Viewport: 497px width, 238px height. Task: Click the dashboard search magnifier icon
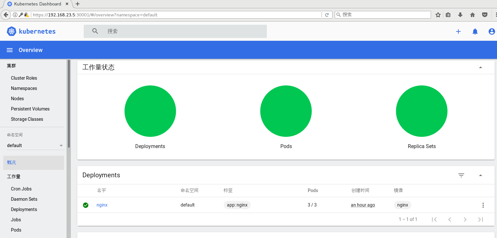click(x=95, y=31)
